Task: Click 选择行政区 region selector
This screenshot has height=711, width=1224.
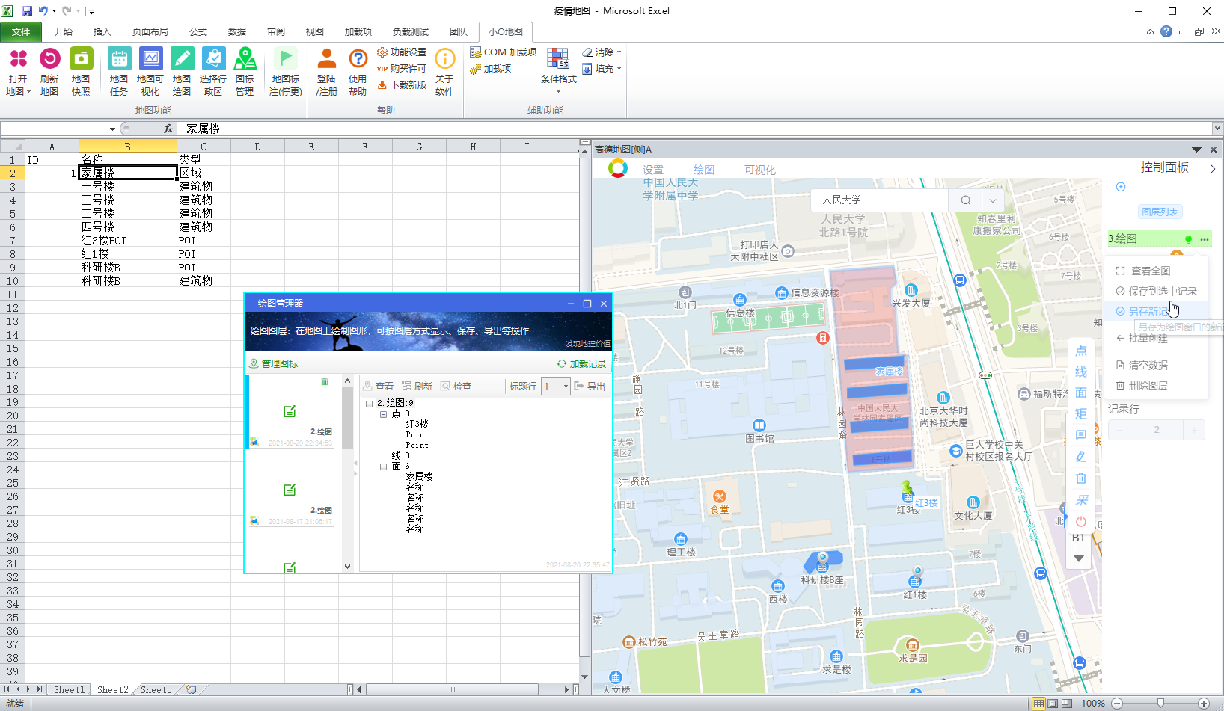Action: pos(213,72)
